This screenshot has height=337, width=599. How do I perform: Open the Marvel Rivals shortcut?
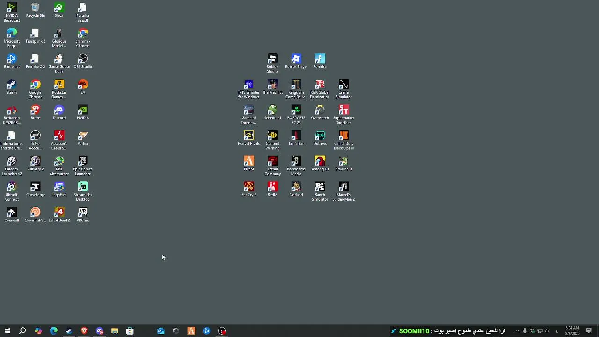coord(248,138)
